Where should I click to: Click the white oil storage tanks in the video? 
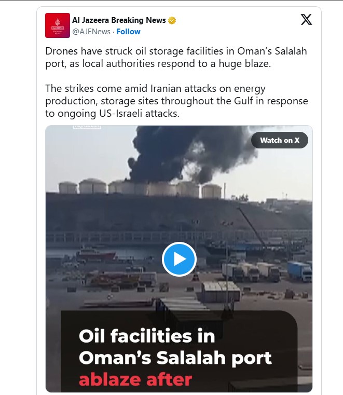pos(140,188)
